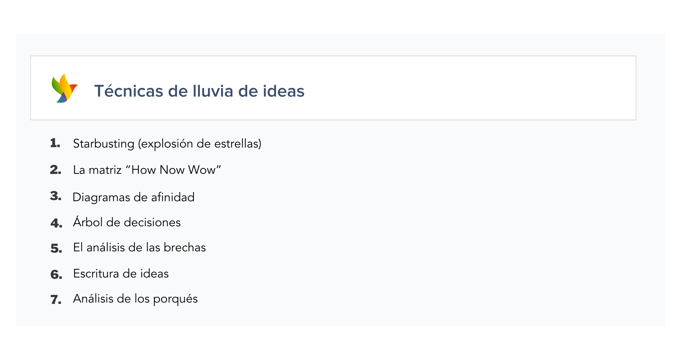Click the quoted phrase "How Now Wow"
This screenshot has width=681, height=340.
tap(173, 170)
